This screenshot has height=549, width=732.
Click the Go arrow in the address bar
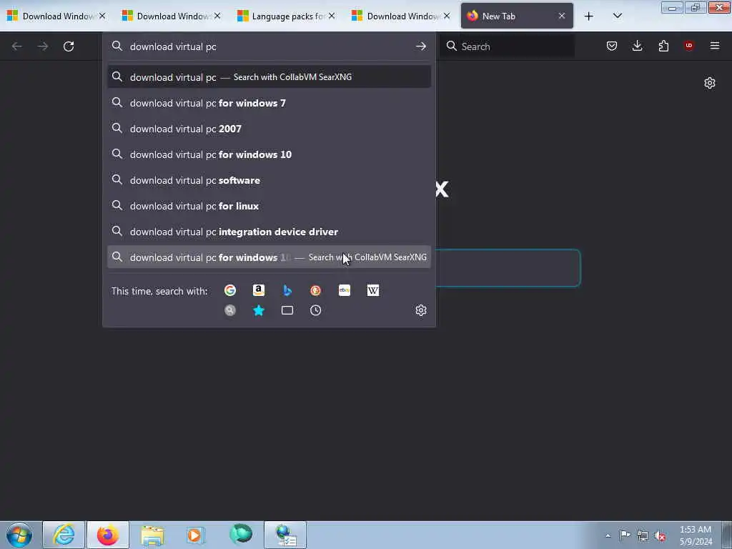(x=420, y=46)
